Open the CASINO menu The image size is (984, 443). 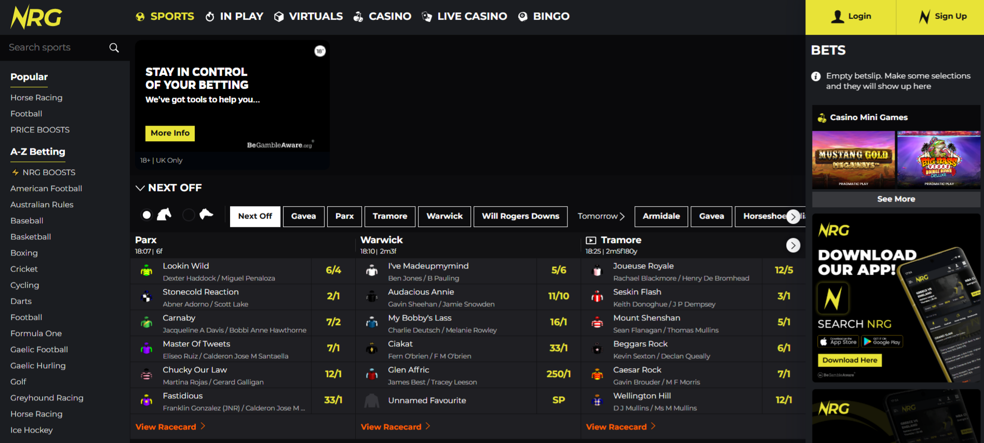pos(382,17)
